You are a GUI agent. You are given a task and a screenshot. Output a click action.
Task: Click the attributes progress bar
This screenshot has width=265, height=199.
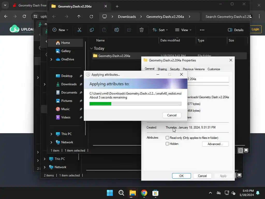[135, 104]
